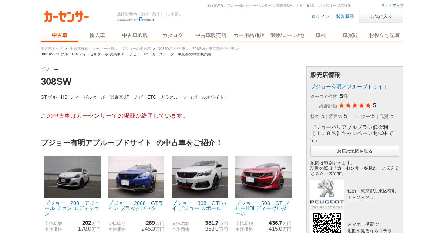Click the 掲載が終了しています red notice
444x233 pixels.
click(x=115, y=116)
